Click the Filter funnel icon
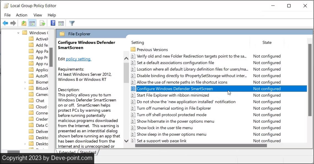314x164 pixels. (x=72, y=23)
